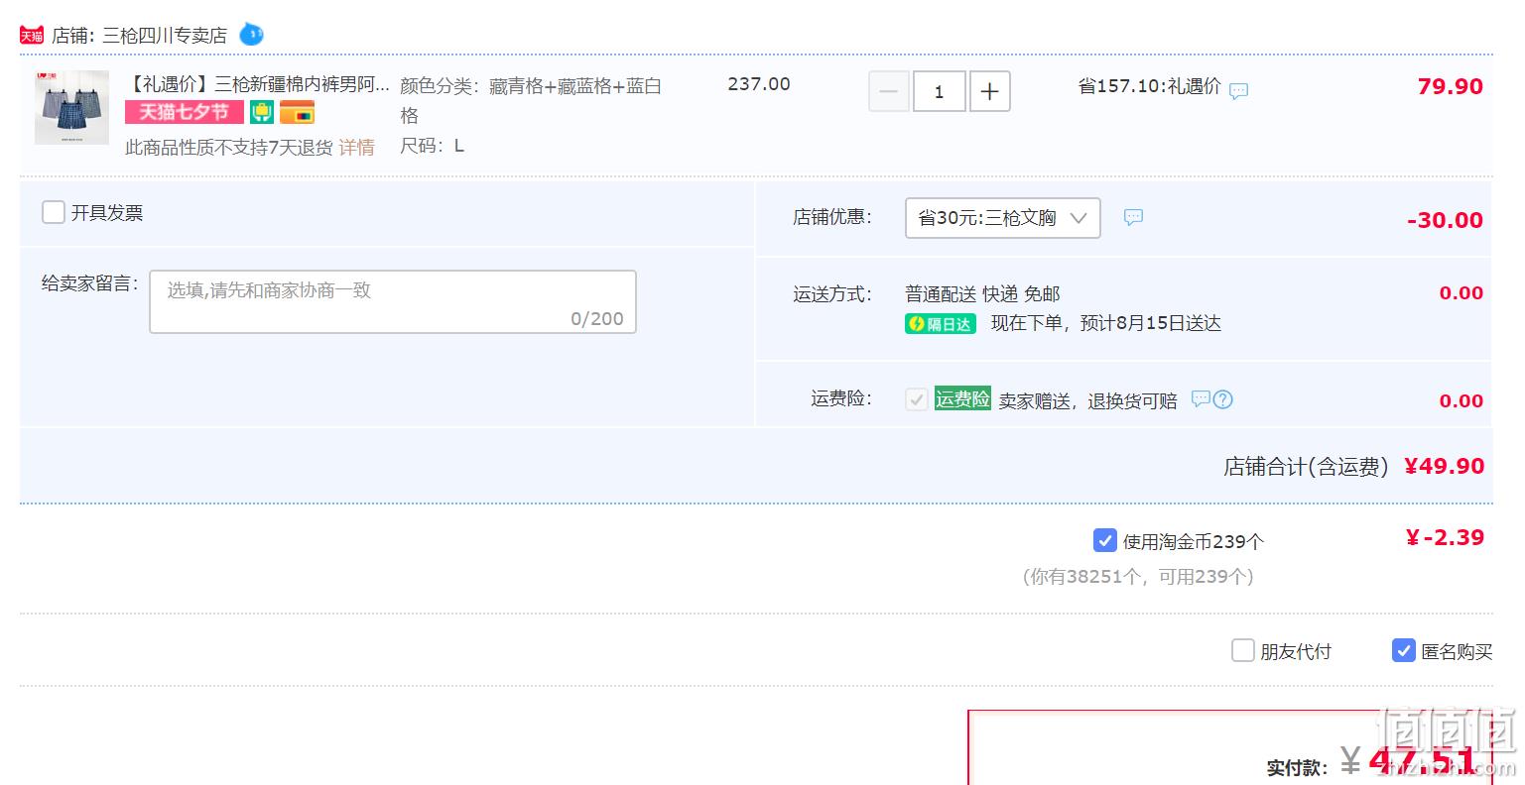Click the 天猫七夕节 promotion badge
The width and height of the screenshot is (1525, 785).
click(185, 112)
